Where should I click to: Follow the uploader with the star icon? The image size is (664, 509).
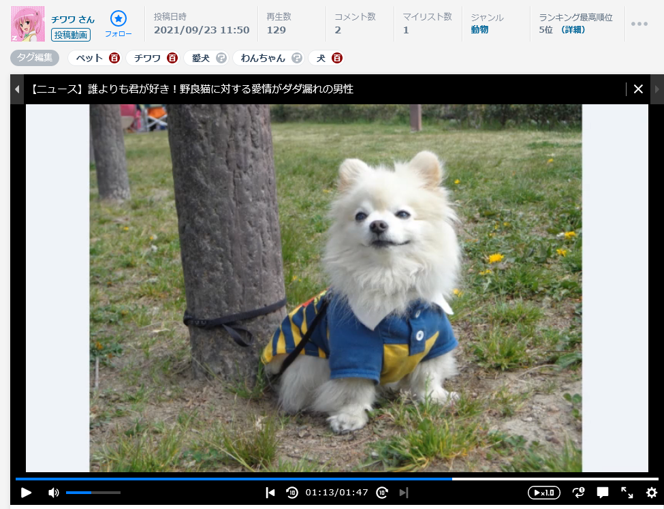point(118,19)
